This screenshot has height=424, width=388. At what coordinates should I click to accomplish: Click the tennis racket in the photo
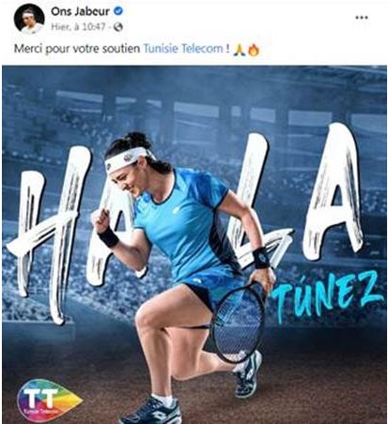(x=241, y=322)
